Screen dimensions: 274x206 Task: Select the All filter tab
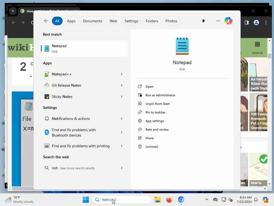coord(57,21)
